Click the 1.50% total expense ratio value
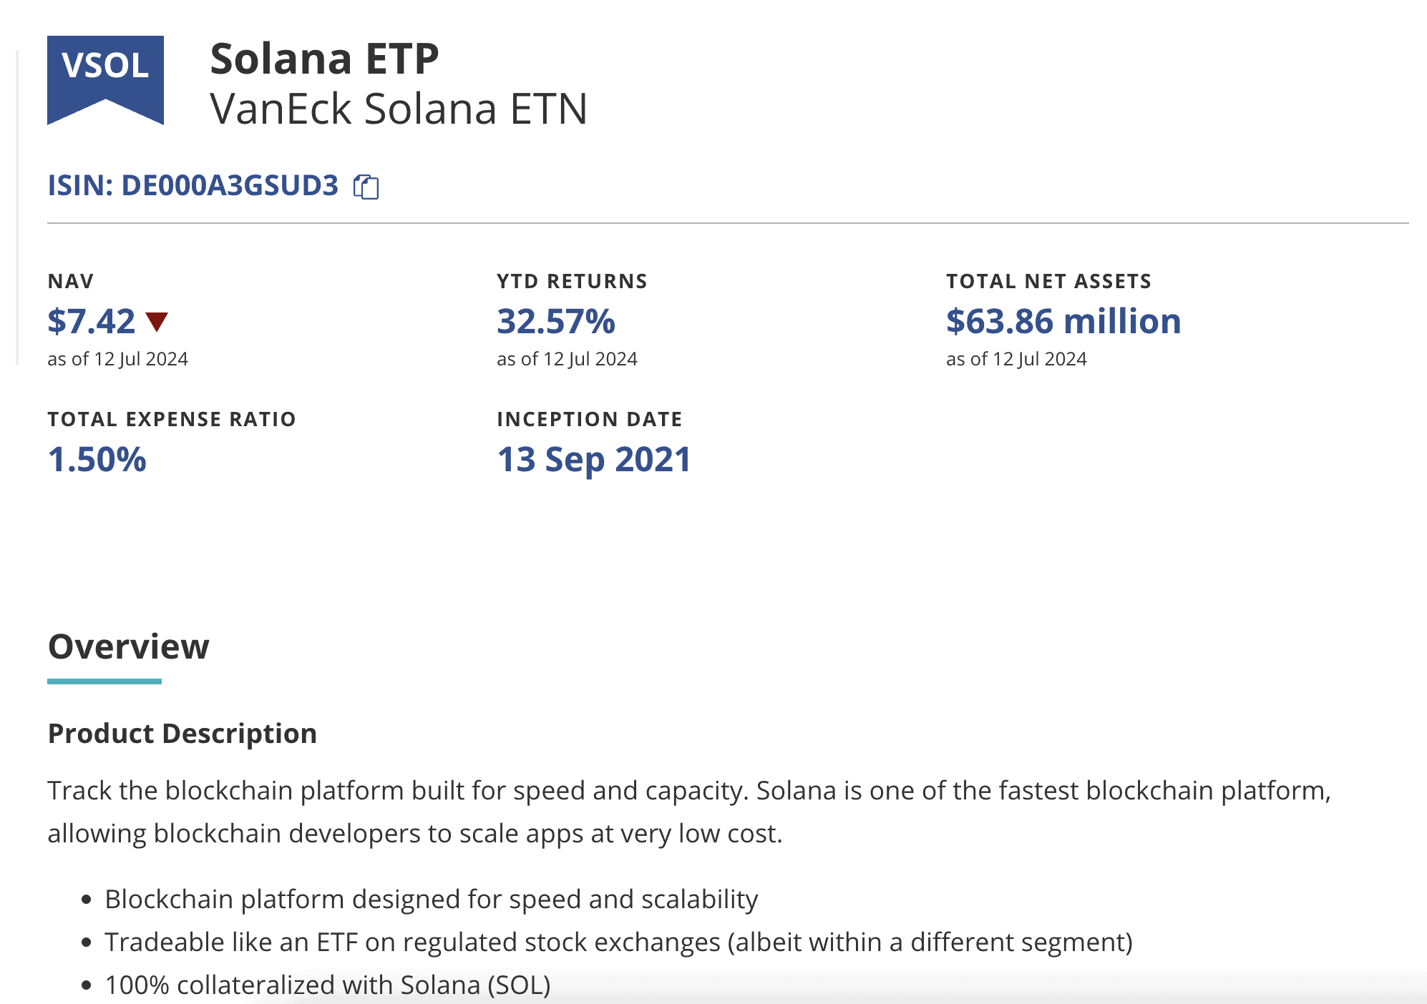1427x1004 pixels. pyautogui.click(x=97, y=459)
